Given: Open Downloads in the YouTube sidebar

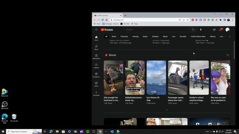Looking at the screenshot, I should [x=96, y=93].
